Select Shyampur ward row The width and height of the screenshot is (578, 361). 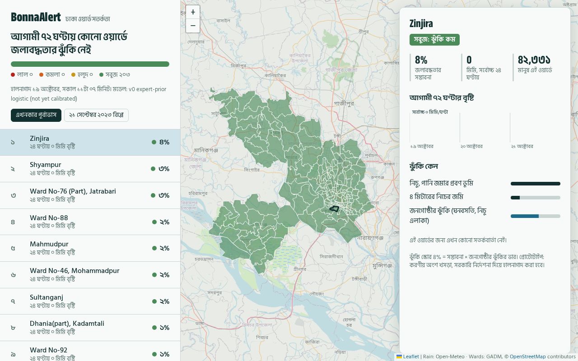(x=90, y=169)
